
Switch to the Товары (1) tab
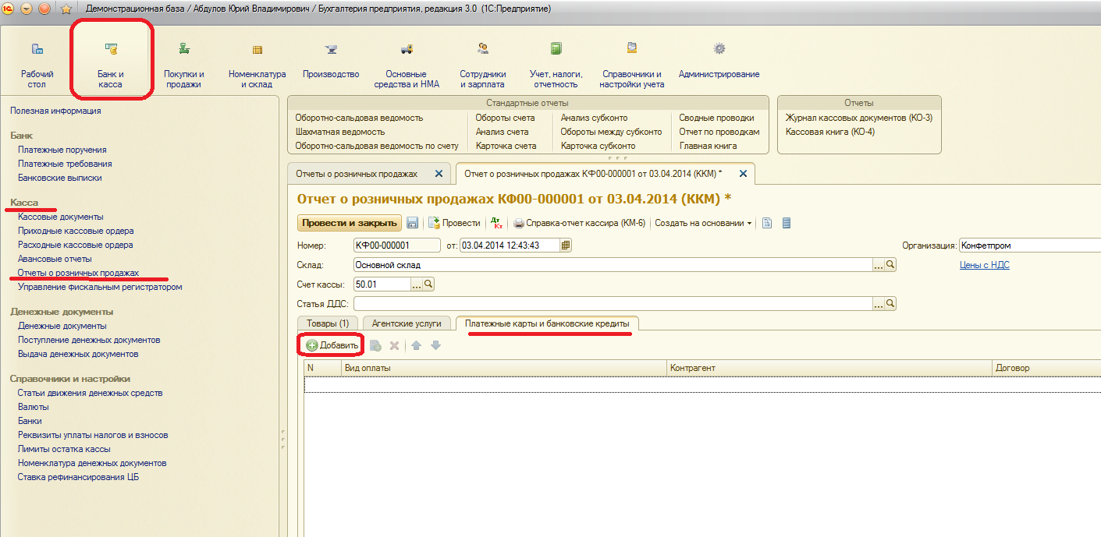(328, 323)
